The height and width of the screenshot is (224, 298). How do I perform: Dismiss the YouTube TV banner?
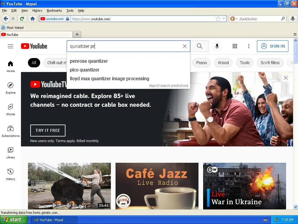pyautogui.click(x=285, y=78)
